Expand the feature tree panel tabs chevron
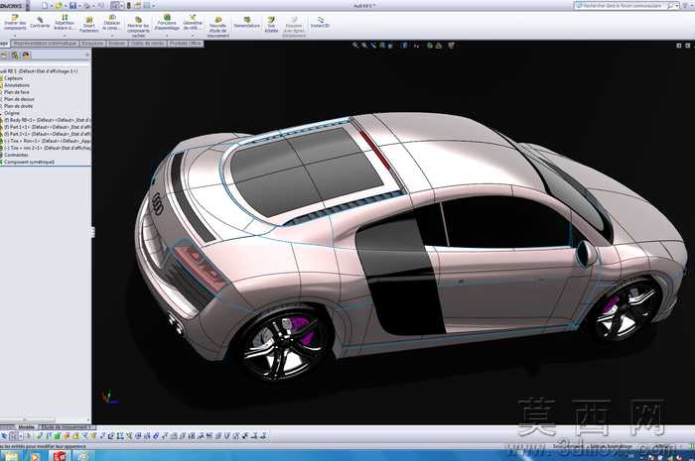The image size is (695, 461). point(87,56)
